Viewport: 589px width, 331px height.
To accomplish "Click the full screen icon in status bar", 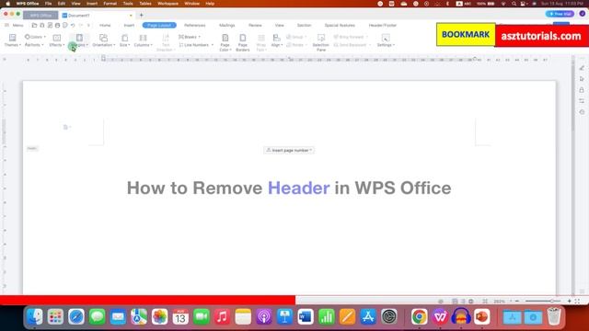I will pyautogui.click(x=577, y=301).
